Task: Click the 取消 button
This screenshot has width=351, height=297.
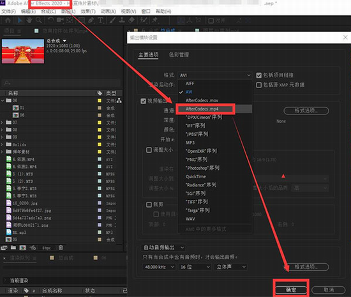Action: (x=329, y=290)
